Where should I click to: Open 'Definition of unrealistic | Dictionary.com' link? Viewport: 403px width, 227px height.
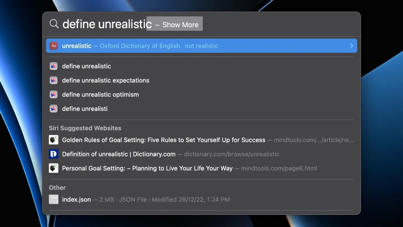pos(119,154)
